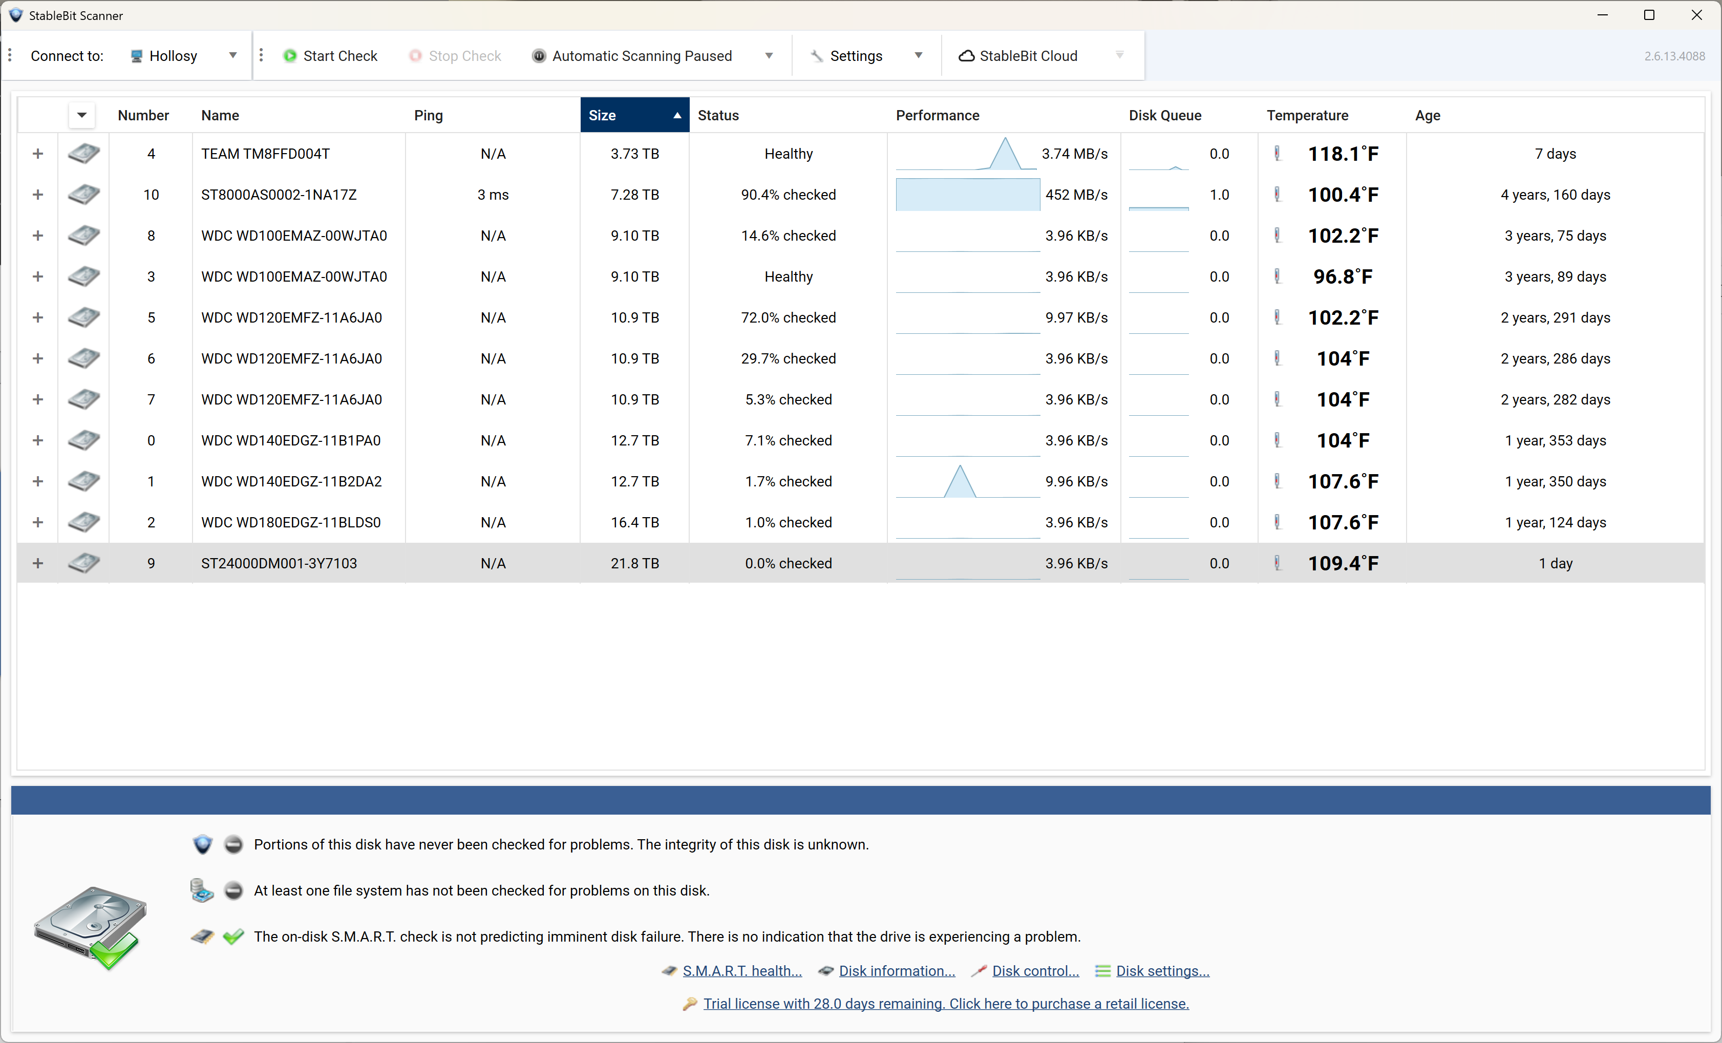Click the Settings wrench icon
Image resolution: width=1722 pixels, height=1043 pixels.
point(816,56)
